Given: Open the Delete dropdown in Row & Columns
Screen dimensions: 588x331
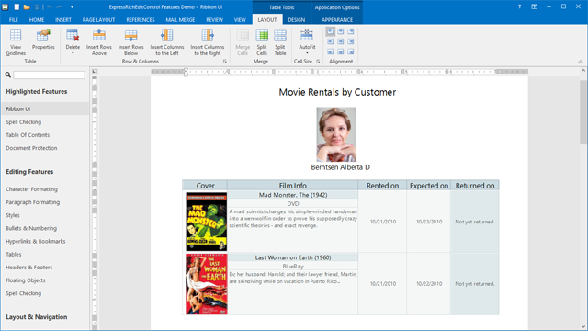Looking at the screenshot, I should (73, 42).
